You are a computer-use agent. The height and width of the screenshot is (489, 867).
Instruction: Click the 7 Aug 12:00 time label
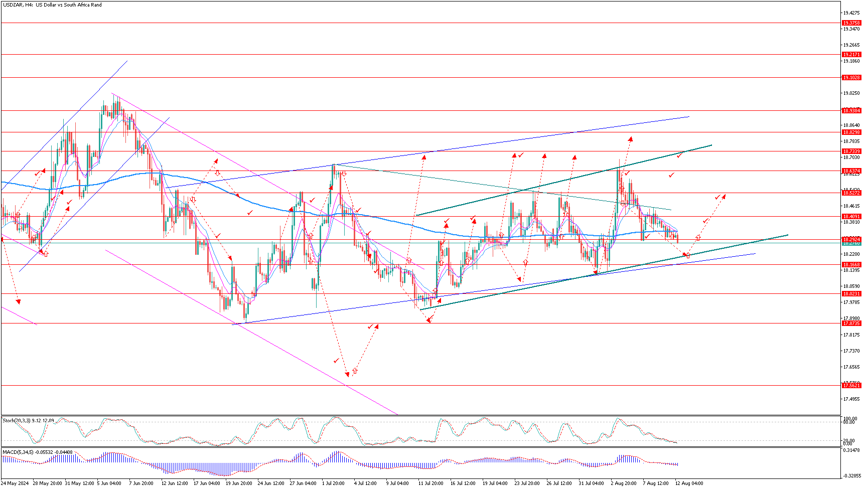tap(656, 483)
